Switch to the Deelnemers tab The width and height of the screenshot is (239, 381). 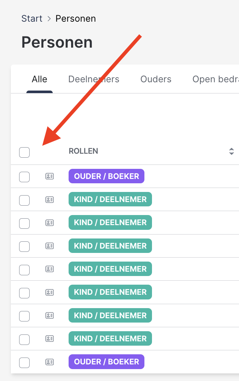tap(94, 79)
